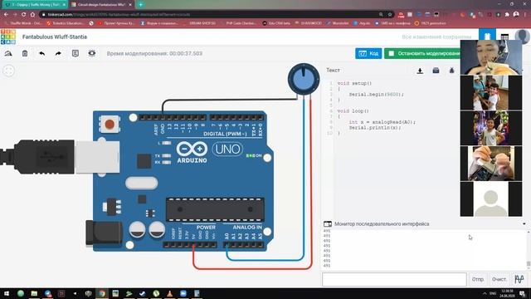Redo the last action
This screenshot has height=299, width=531.
pyautogui.click(x=58, y=53)
